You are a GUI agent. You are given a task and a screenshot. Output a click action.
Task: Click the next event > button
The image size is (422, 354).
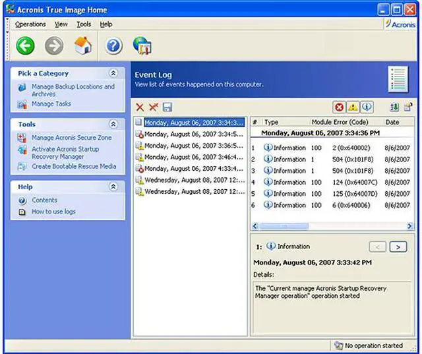coord(398,247)
